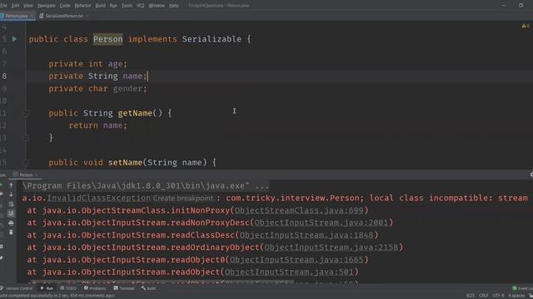
Task: Open the Refactor menu
Action: pos(82,6)
